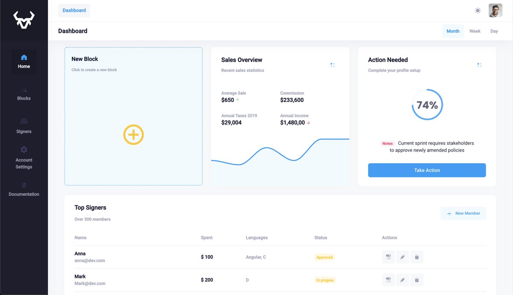Click the In progres status badge
The image size is (513, 295).
325,280
